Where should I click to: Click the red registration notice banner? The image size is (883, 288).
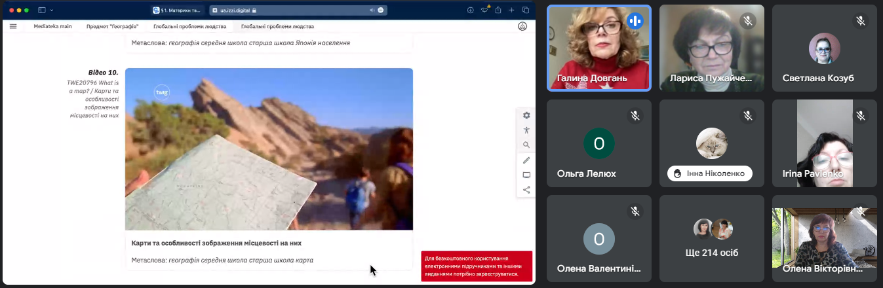[477, 266]
